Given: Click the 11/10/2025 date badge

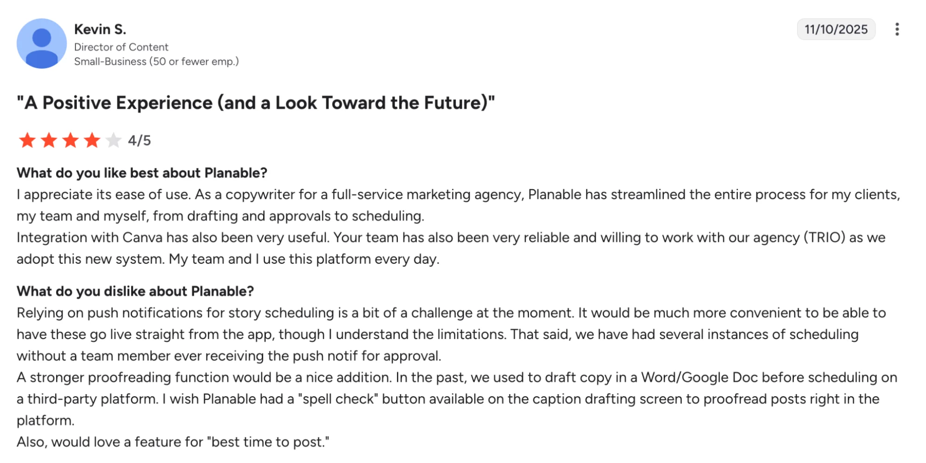Looking at the screenshot, I should (836, 29).
